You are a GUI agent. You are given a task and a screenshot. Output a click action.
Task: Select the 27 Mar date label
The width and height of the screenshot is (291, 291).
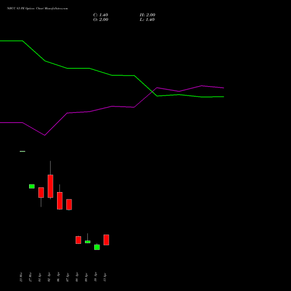pos(30,277)
